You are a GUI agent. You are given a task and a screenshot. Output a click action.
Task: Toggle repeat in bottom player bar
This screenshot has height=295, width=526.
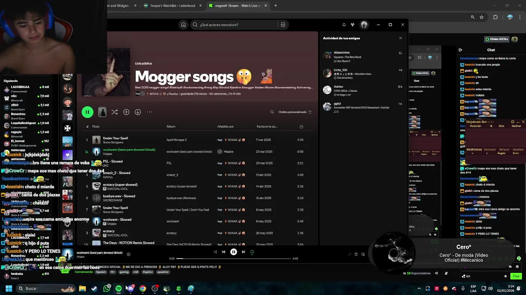pyautogui.click(x=252, y=252)
